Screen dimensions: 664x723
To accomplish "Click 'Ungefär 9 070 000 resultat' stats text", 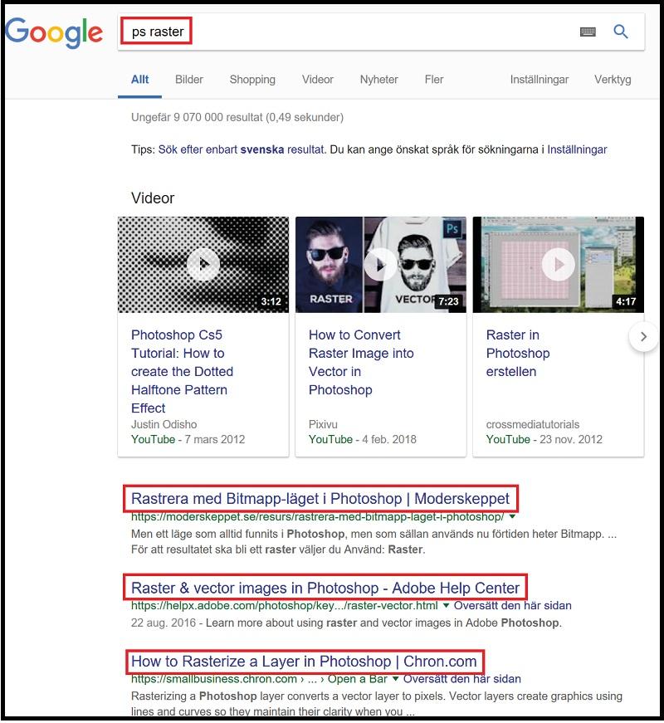I will (237, 117).
